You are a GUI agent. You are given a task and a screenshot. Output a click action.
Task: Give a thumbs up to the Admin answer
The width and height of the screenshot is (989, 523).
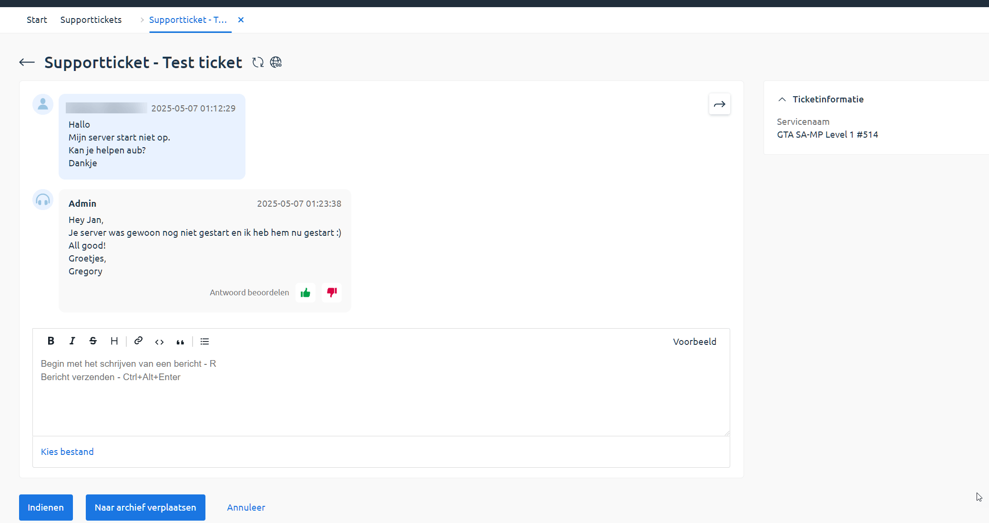306,292
